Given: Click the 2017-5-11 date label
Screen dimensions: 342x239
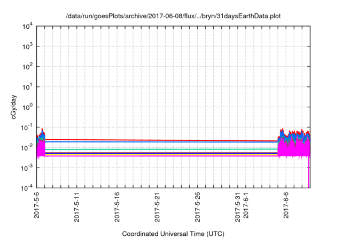Looking at the screenshot, I should [x=77, y=207].
